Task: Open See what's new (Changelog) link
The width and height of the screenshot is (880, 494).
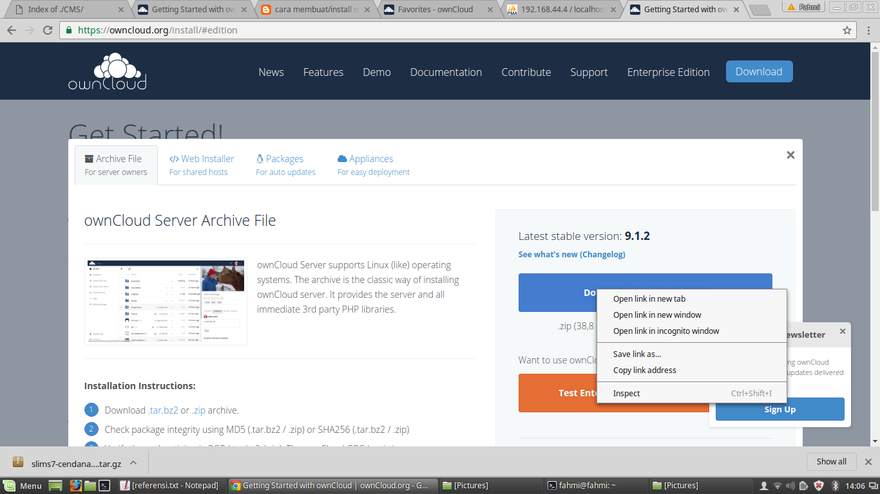Action: tap(571, 254)
